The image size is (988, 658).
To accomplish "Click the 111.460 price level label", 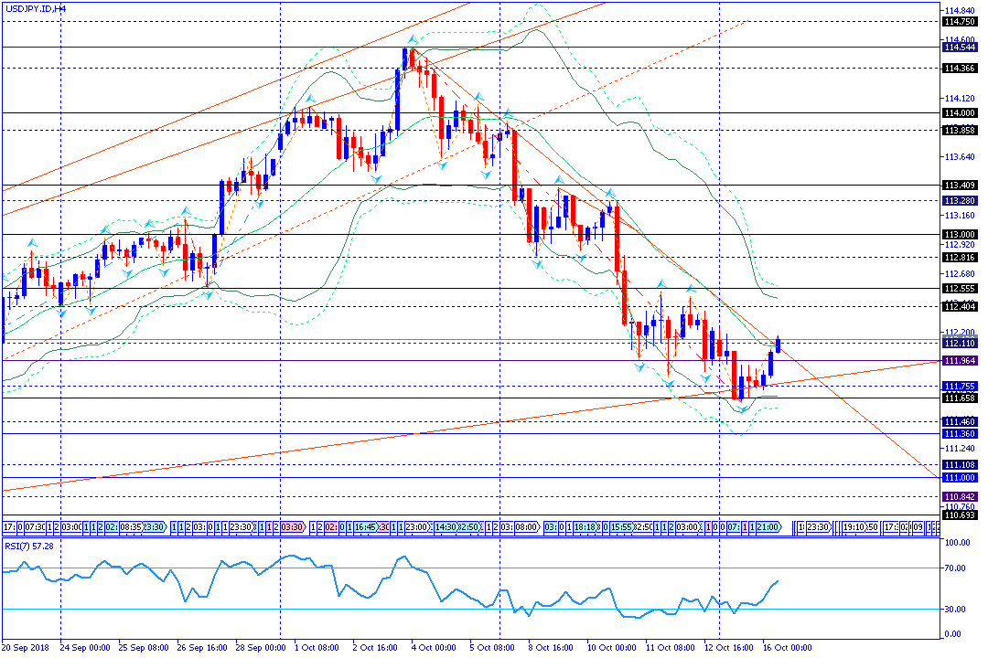I will 959,422.
